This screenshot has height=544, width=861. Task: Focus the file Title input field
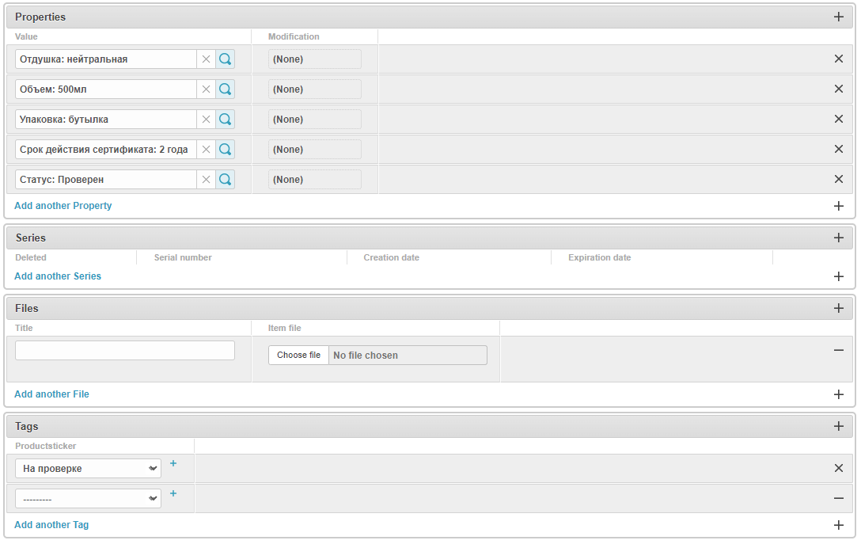pos(125,351)
